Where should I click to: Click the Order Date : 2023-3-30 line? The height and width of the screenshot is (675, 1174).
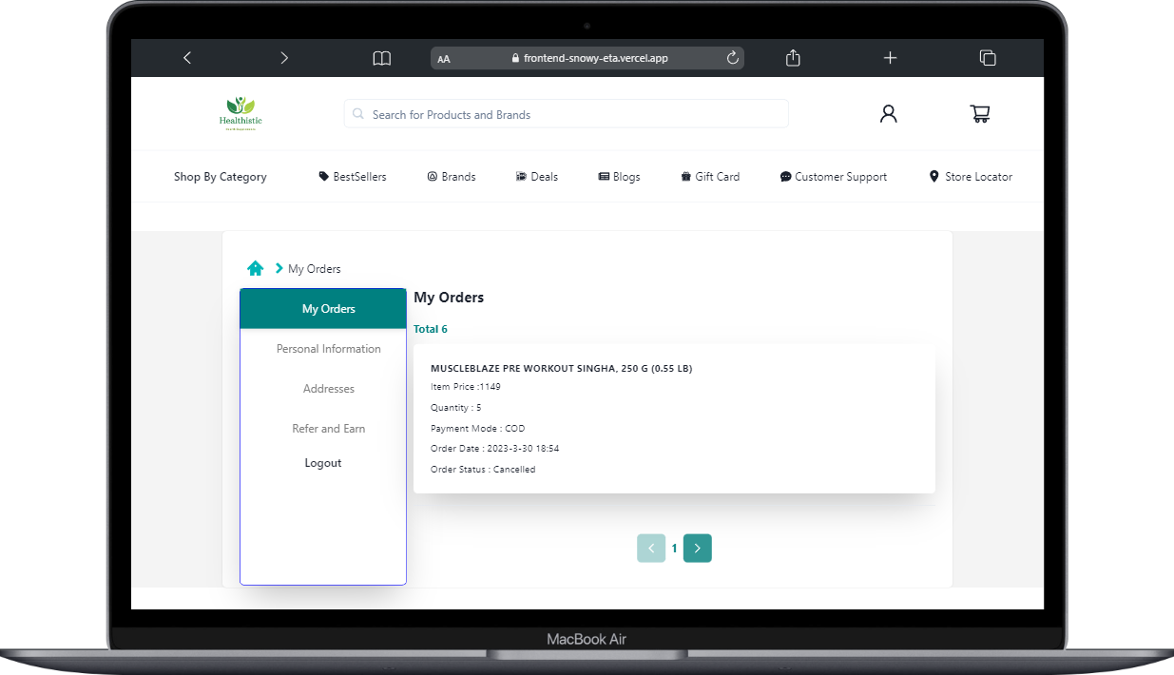tap(494, 449)
